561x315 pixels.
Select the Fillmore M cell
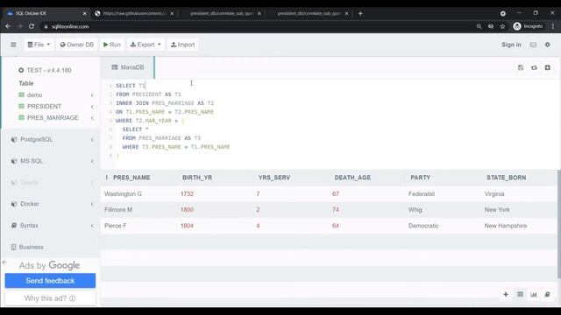tap(118, 210)
